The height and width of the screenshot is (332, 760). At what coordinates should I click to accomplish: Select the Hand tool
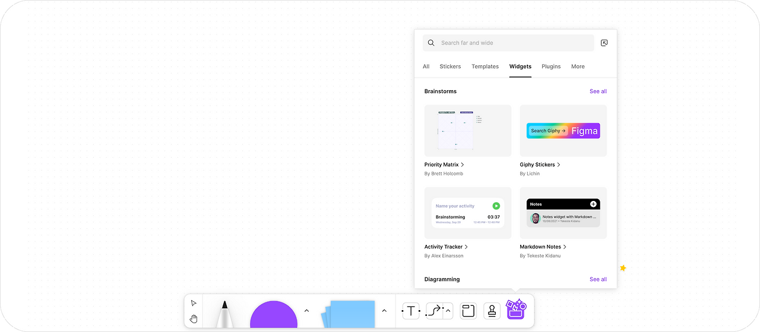point(194,319)
